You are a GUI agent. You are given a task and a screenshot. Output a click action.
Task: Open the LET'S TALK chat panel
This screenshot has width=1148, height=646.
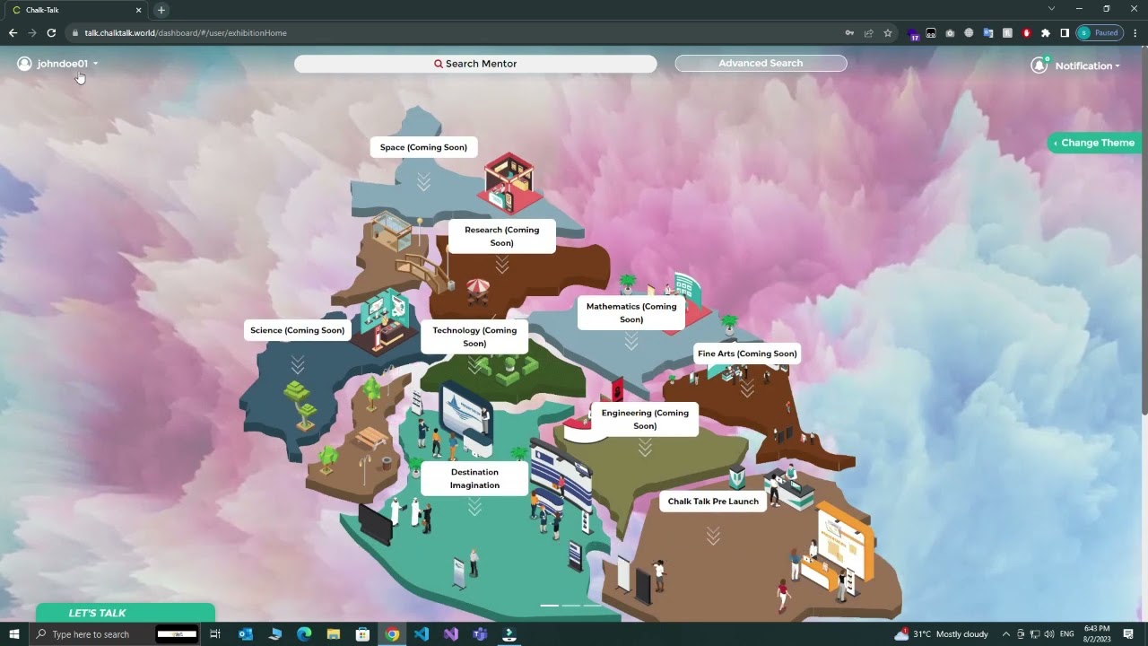[x=126, y=613]
